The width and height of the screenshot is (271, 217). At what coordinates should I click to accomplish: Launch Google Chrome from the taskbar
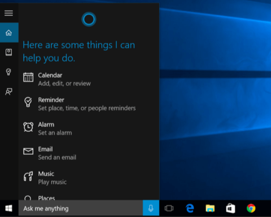point(251,208)
